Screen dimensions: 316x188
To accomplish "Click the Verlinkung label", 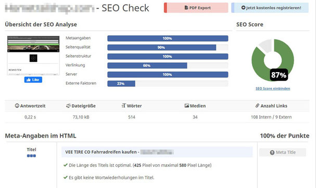I will point(75,65).
